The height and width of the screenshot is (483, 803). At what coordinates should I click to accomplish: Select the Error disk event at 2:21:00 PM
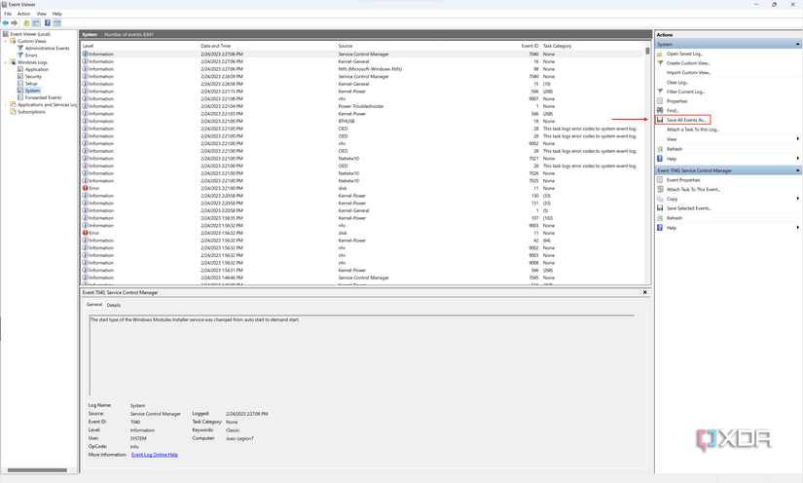[363, 188]
